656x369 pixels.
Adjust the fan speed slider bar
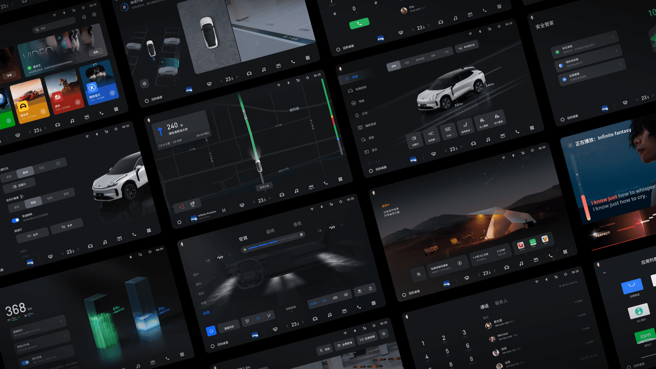(x=273, y=243)
